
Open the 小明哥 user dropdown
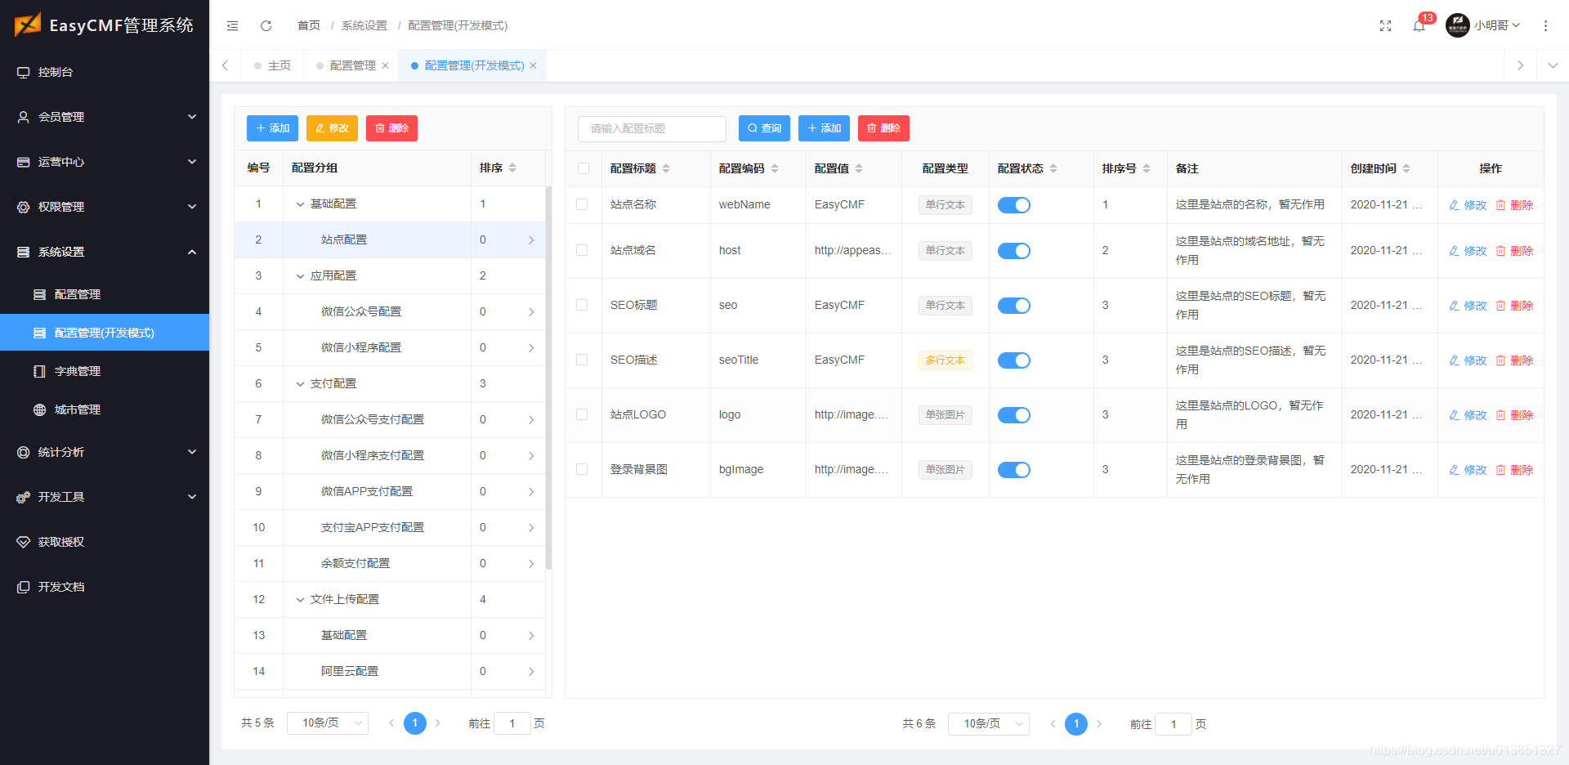(x=1497, y=25)
